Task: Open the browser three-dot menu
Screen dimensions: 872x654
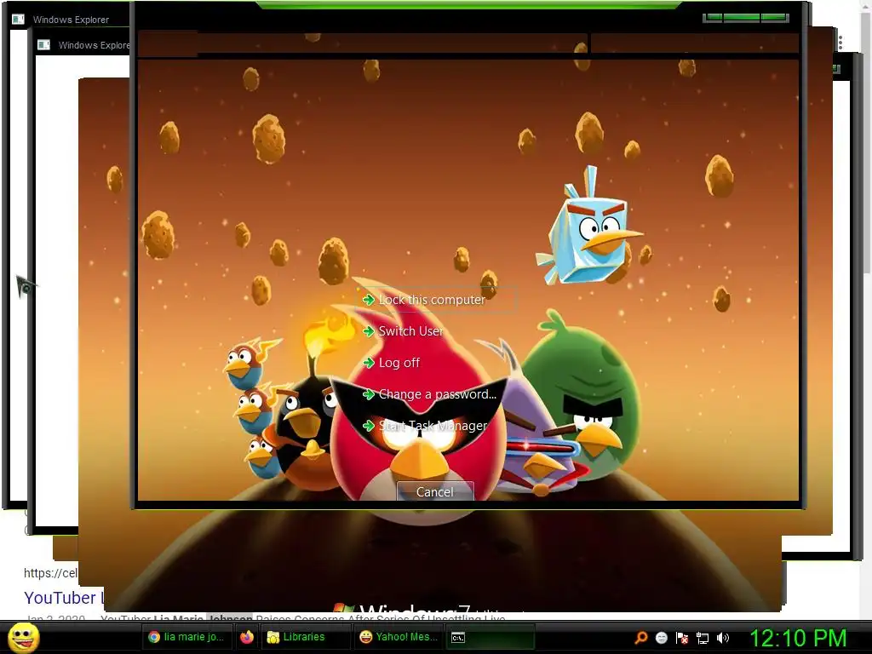Action: (x=840, y=43)
